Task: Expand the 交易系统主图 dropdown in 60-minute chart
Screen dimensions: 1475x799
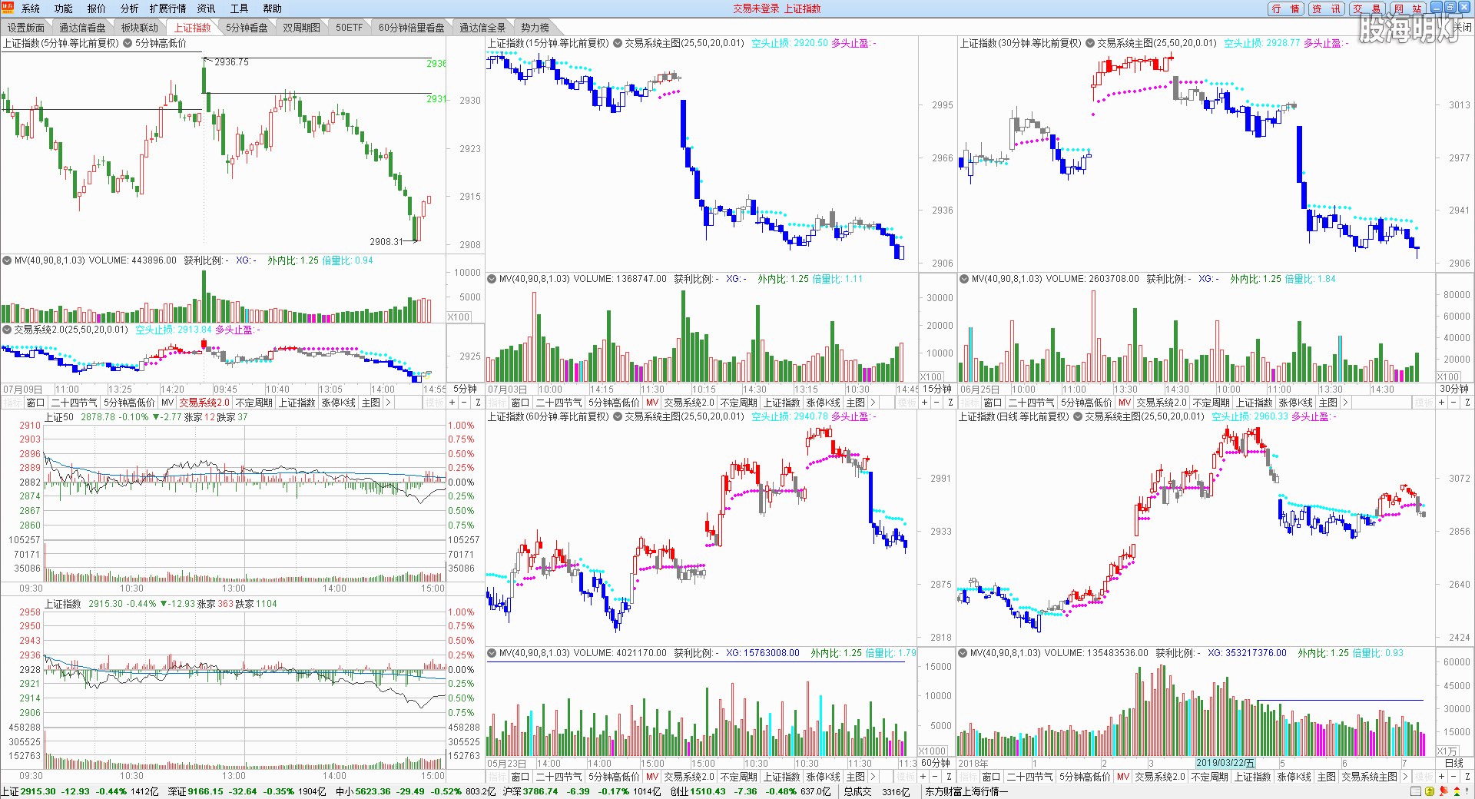Action: (x=617, y=416)
